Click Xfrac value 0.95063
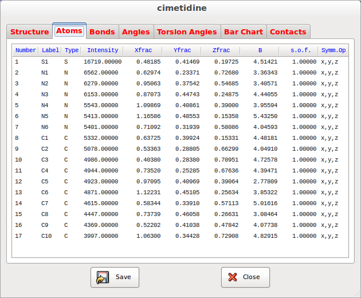361x298 pixels. pyautogui.click(x=148, y=83)
